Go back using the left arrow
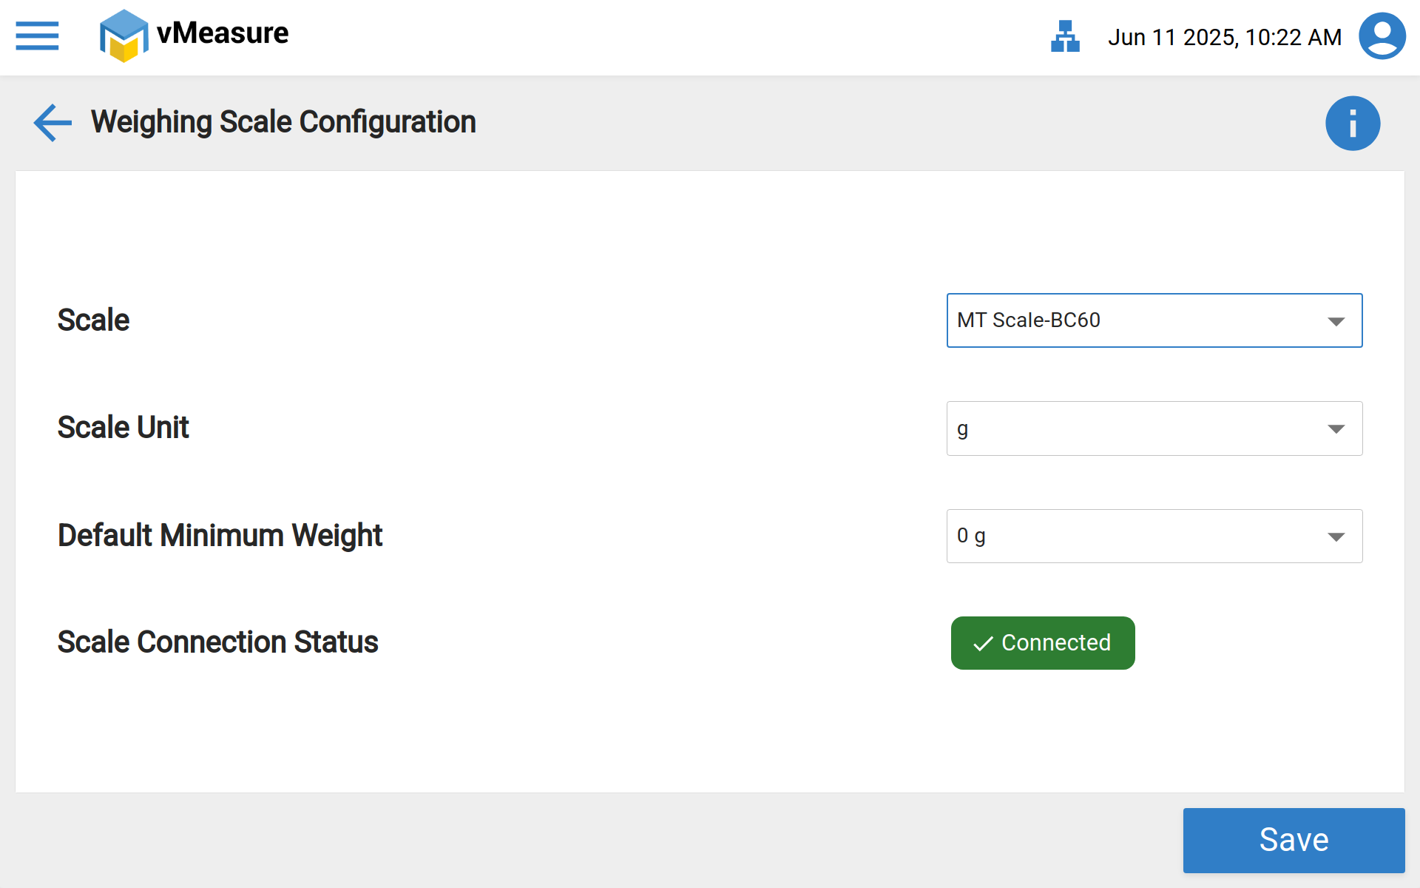This screenshot has width=1420, height=888. point(53,122)
